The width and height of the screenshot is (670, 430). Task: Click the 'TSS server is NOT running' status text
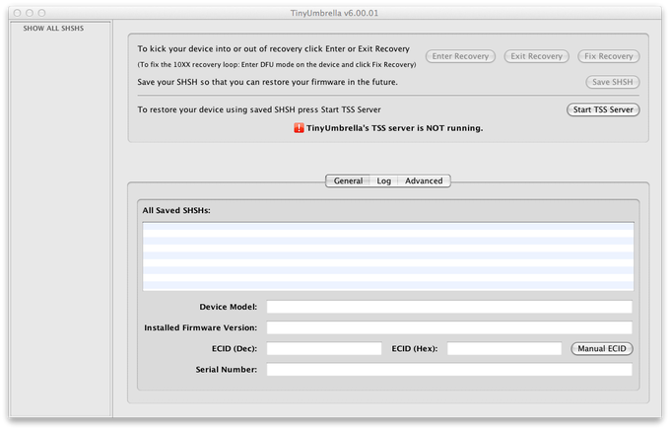[x=394, y=128]
